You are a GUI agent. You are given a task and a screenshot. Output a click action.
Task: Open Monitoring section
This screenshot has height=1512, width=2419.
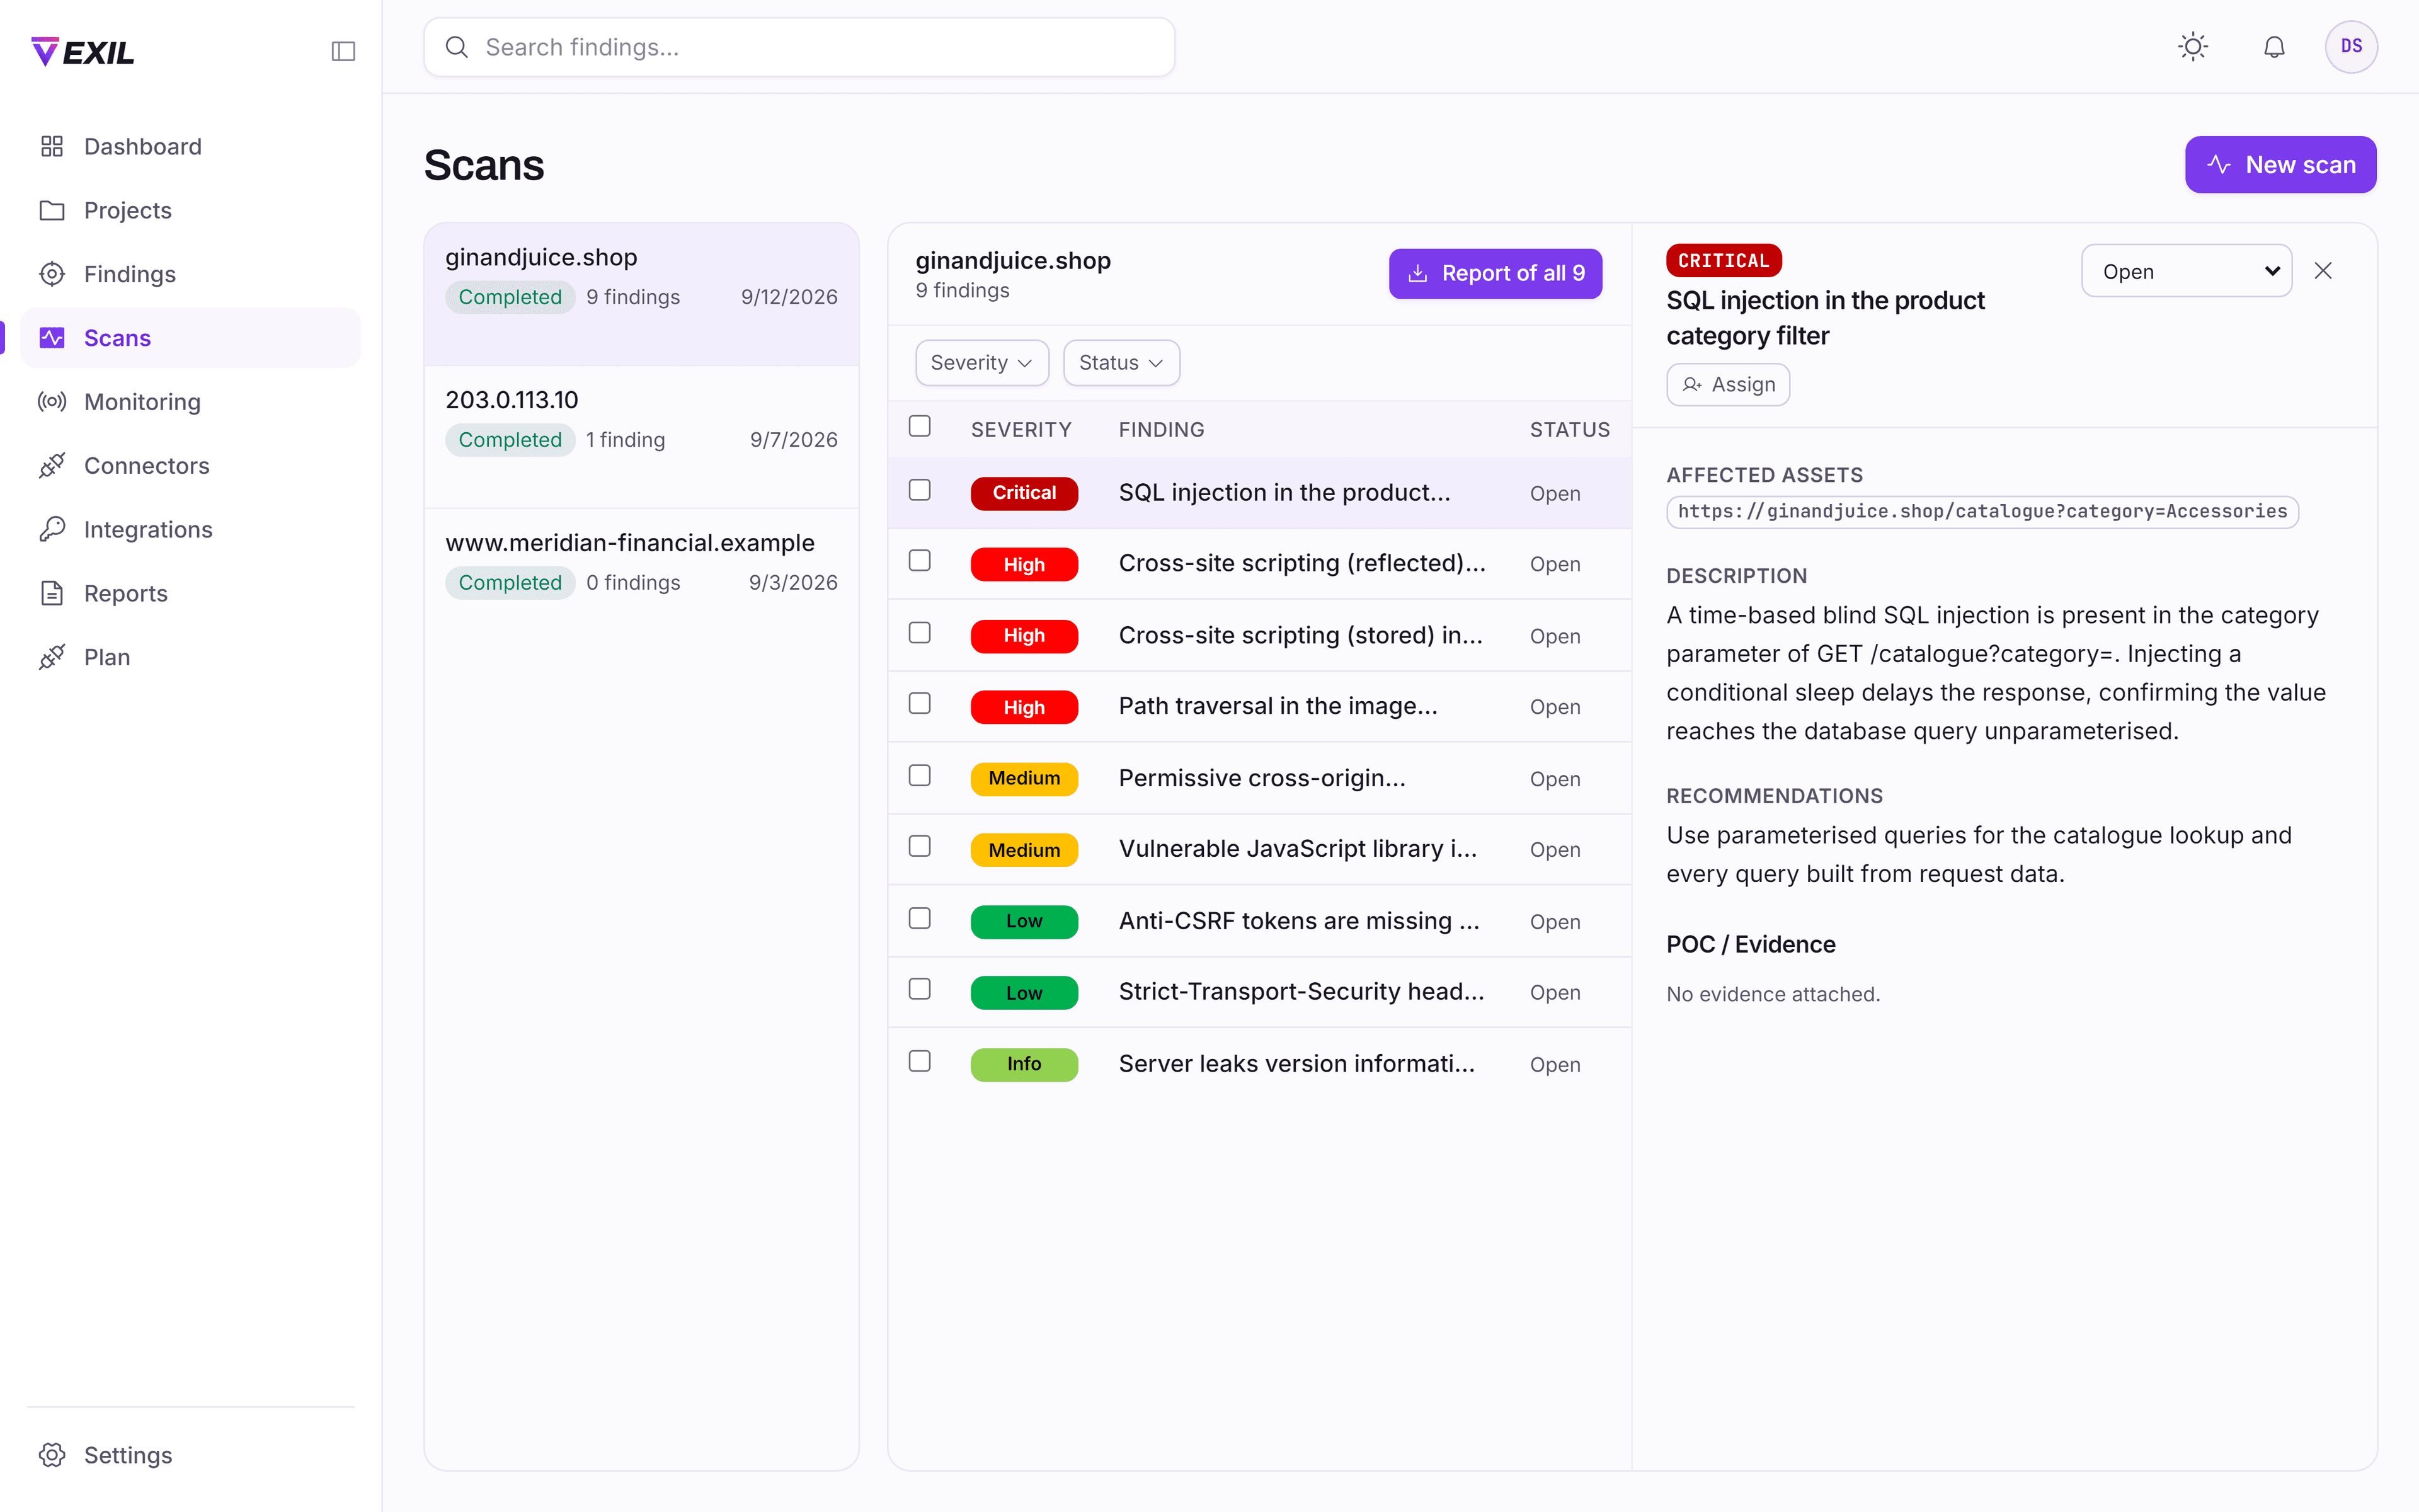[x=190, y=402]
